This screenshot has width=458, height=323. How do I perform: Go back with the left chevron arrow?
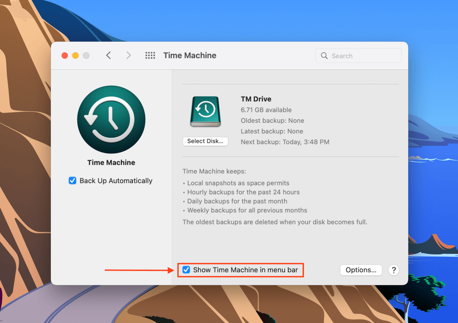click(x=108, y=56)
